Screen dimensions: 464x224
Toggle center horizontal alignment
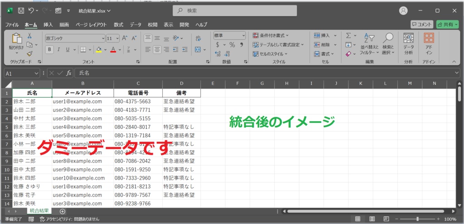[157, 49]
